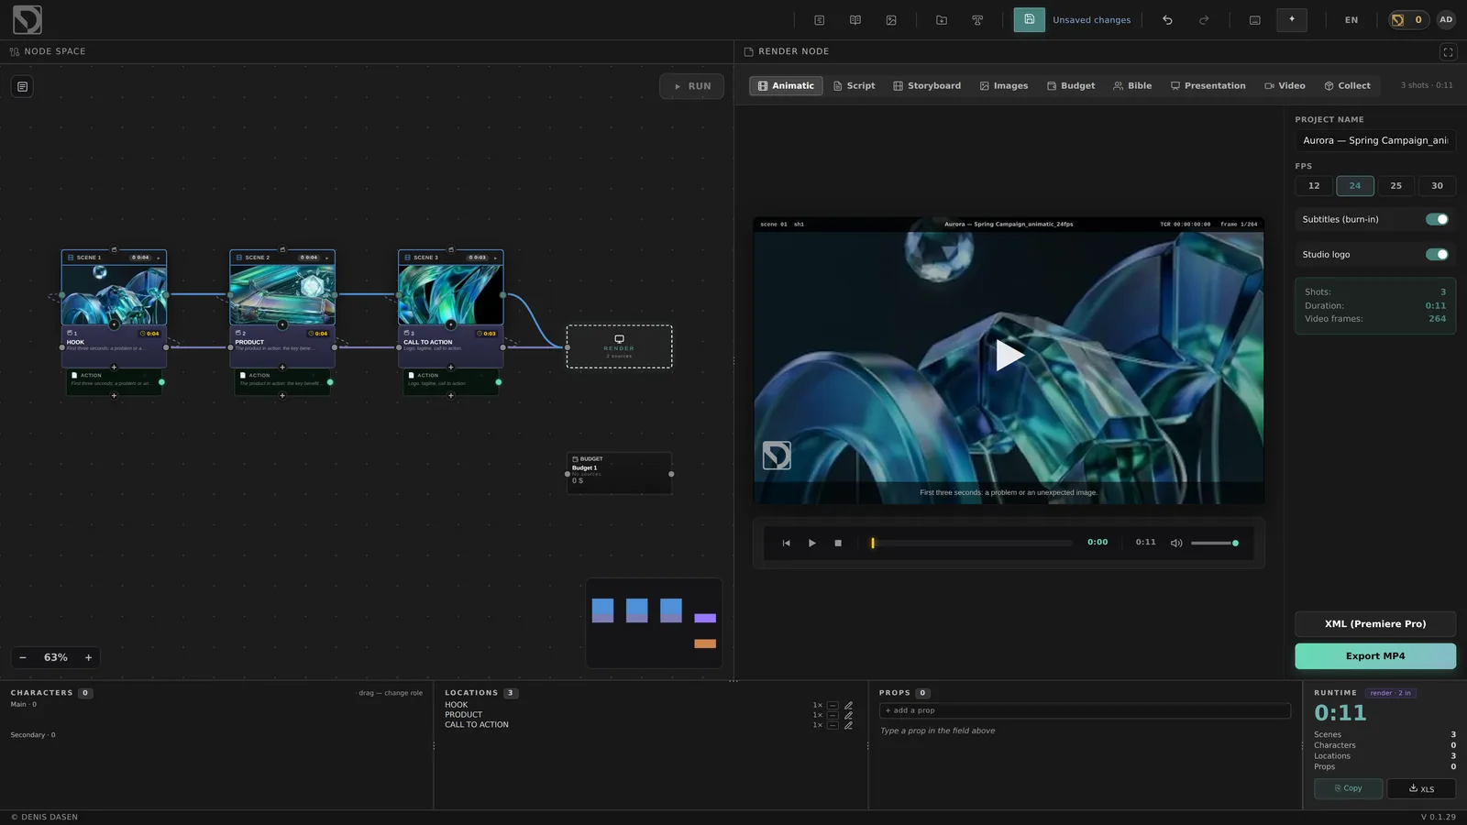Viewport: 1467px width, 825px height.
Task: Click the Export MP4 button
Action: click(1375, 656)
